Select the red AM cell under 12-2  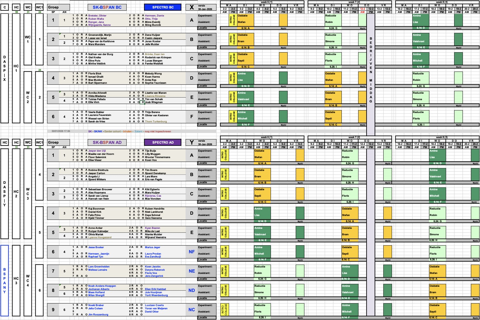point(362,12)
